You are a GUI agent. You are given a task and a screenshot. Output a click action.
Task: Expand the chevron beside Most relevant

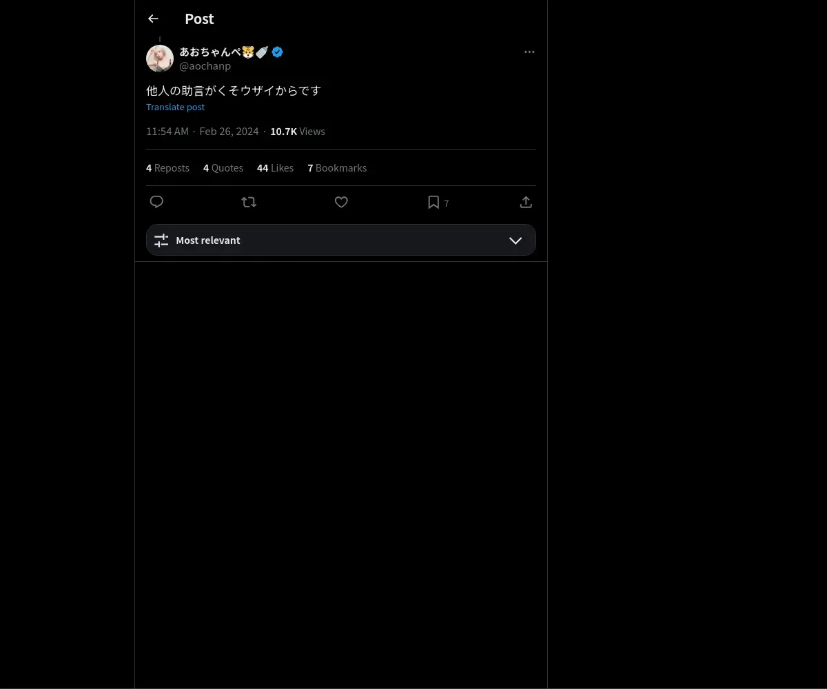tap(515, 240)
